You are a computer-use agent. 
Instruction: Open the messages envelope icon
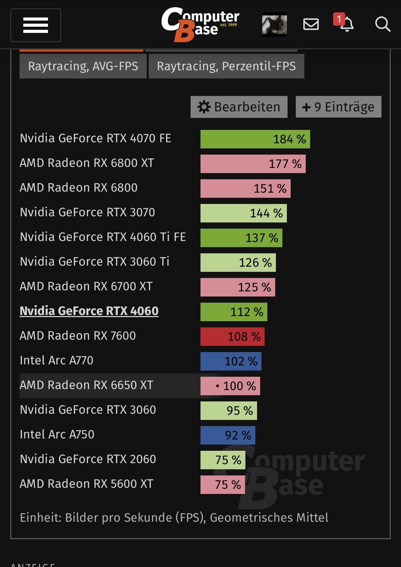[x=311, y=24]
